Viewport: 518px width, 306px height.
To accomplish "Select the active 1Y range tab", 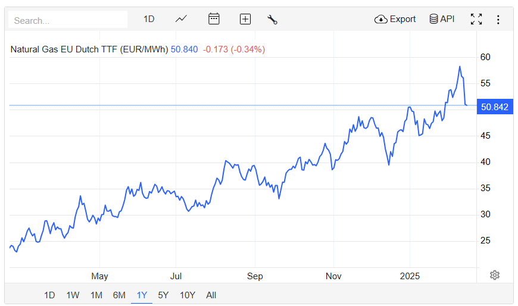I will click(x=142, y=295).
